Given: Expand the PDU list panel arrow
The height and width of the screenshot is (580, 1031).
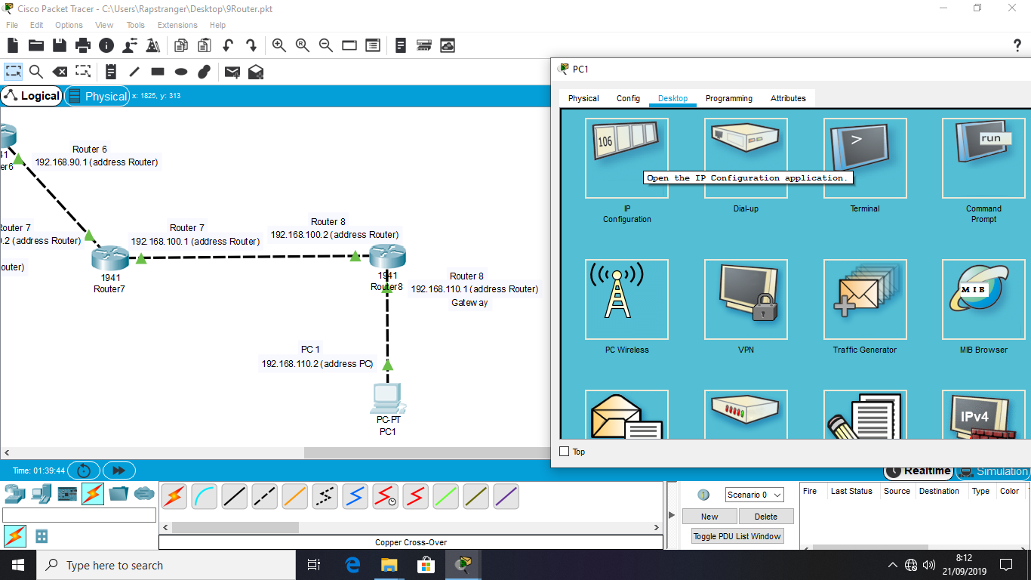Looking at the screenshot, I should pyautogui.click(x=672, y=515).
